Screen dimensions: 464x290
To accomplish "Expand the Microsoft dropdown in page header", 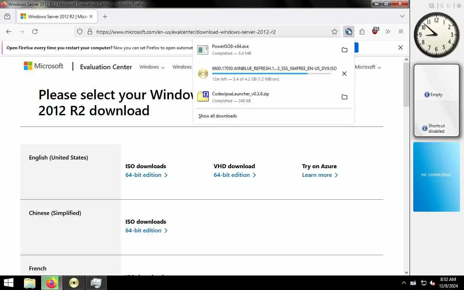I will pos(368,67).
